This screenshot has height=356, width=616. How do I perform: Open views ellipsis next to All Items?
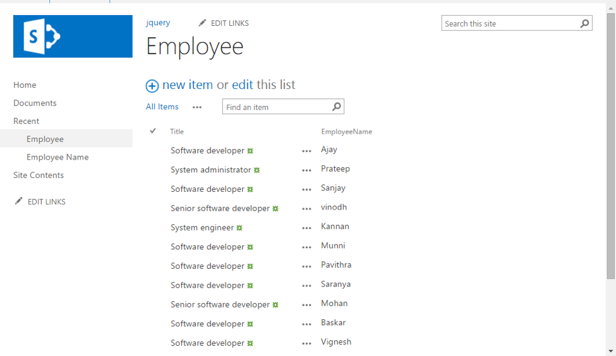pos(197,107)
